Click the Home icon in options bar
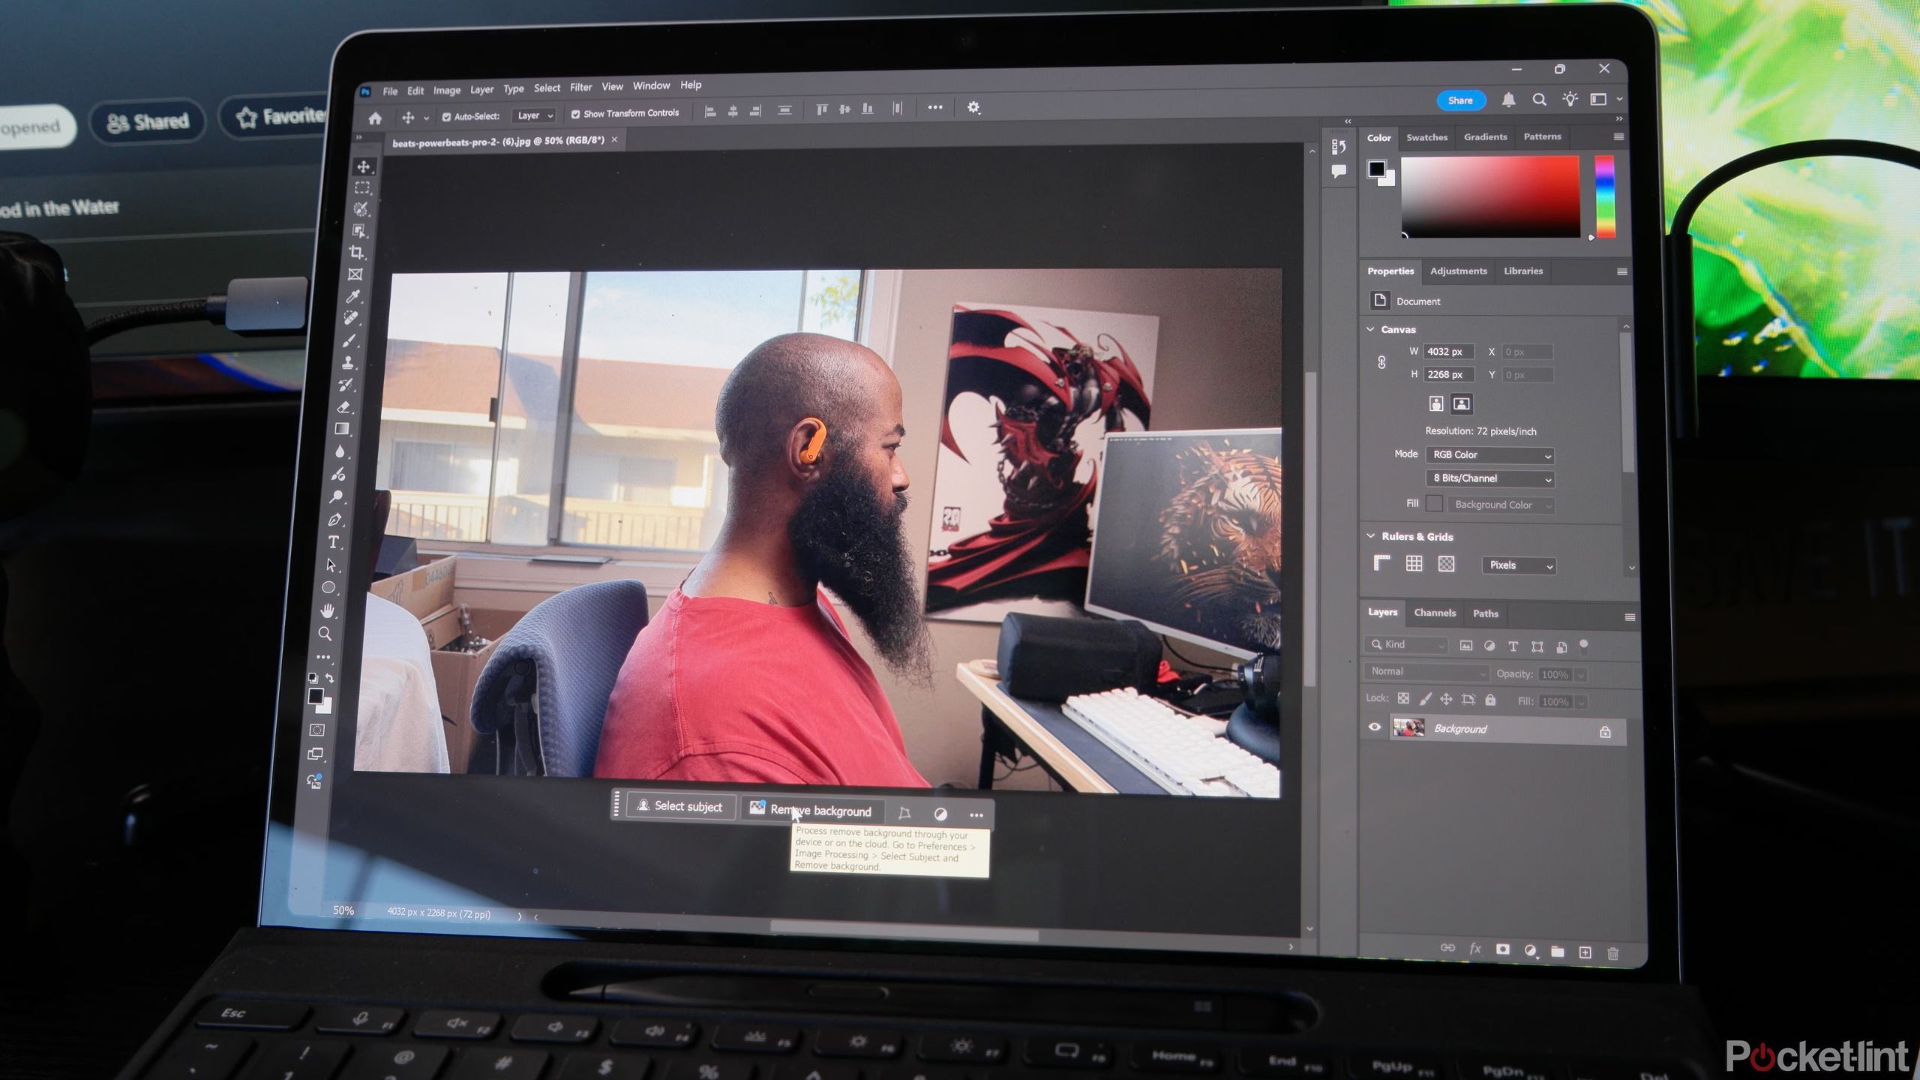The width and height of the screenshot is (1920, 1080). (x=375, y=118)
